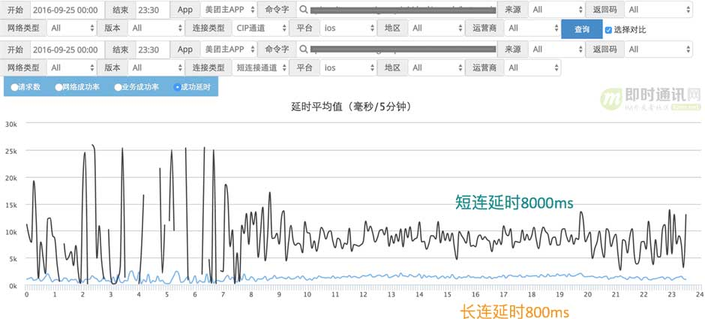The width and height of the screenshot is (705, 319).
Task: Open the comparison query's 来源 dropdown
Action: [x=556, y=50]
